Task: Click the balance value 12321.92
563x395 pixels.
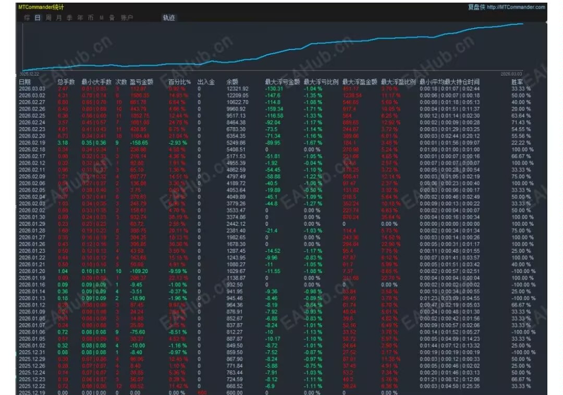Action: pyautogui.click(x=237, y=89)
